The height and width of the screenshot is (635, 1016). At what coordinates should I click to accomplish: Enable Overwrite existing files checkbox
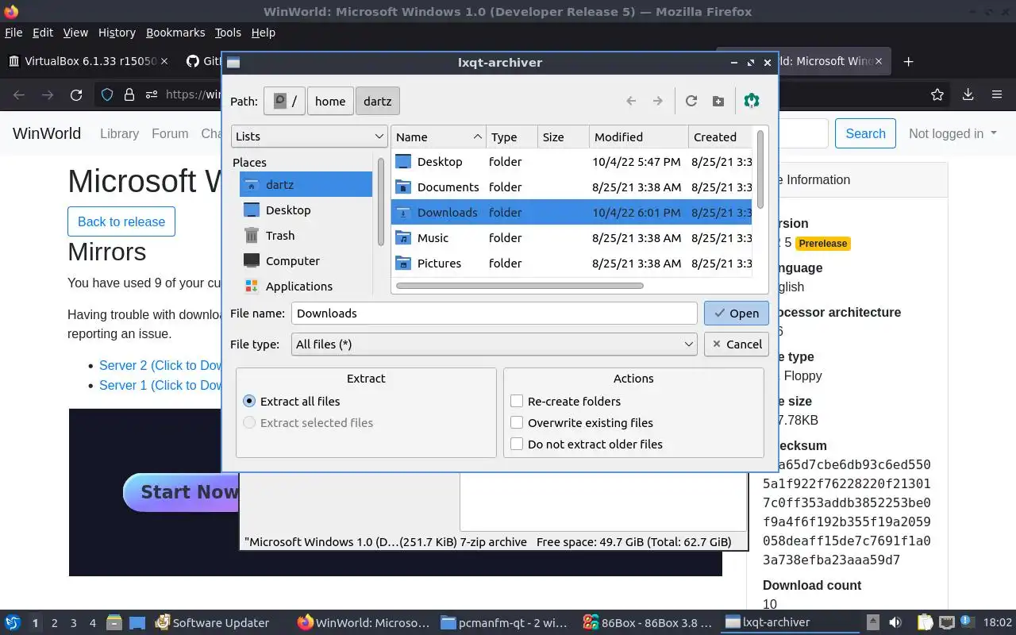click(517, 422)
